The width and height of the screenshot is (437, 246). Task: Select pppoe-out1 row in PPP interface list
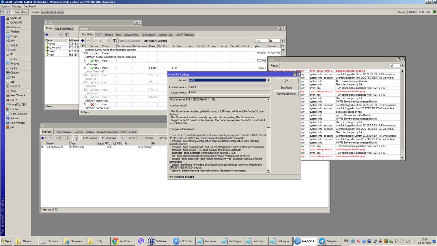[184, 147]
